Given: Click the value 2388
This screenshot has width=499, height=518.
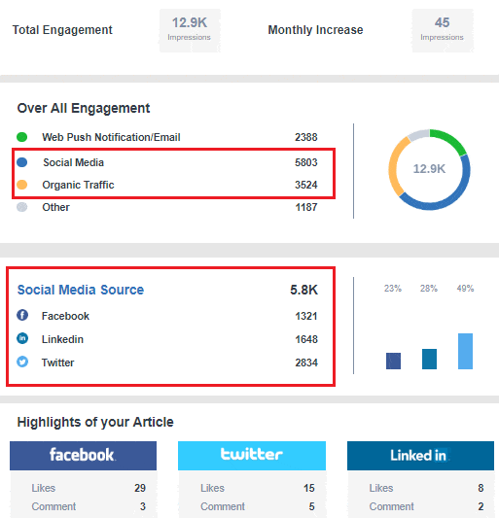Looking at the screenshot, I should tap(305, 137).
